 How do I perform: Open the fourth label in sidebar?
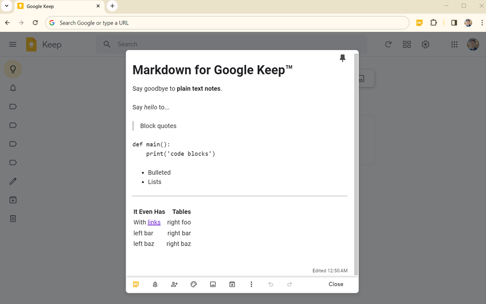[13, 163]
